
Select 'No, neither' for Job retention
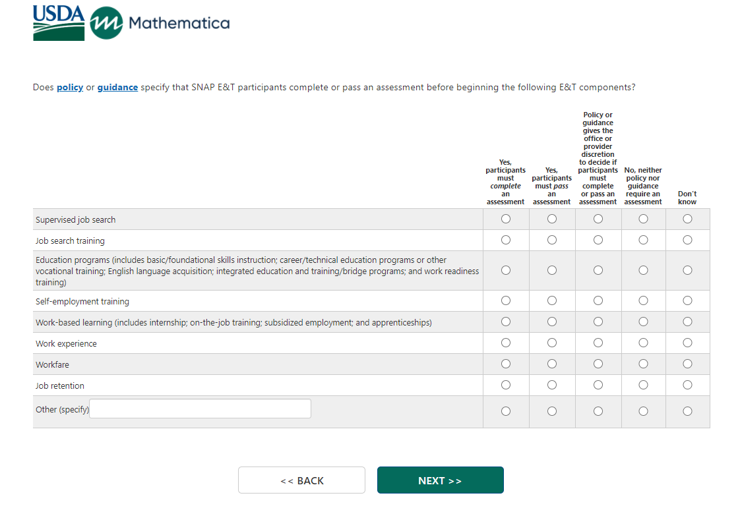pyautogui.click(x=643, y=385)
